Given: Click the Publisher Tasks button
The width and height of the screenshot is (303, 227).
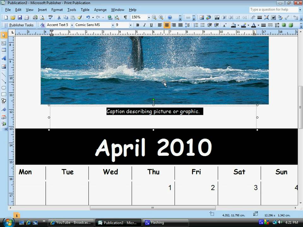Looking at the screenshot, I should click(19, 25).
